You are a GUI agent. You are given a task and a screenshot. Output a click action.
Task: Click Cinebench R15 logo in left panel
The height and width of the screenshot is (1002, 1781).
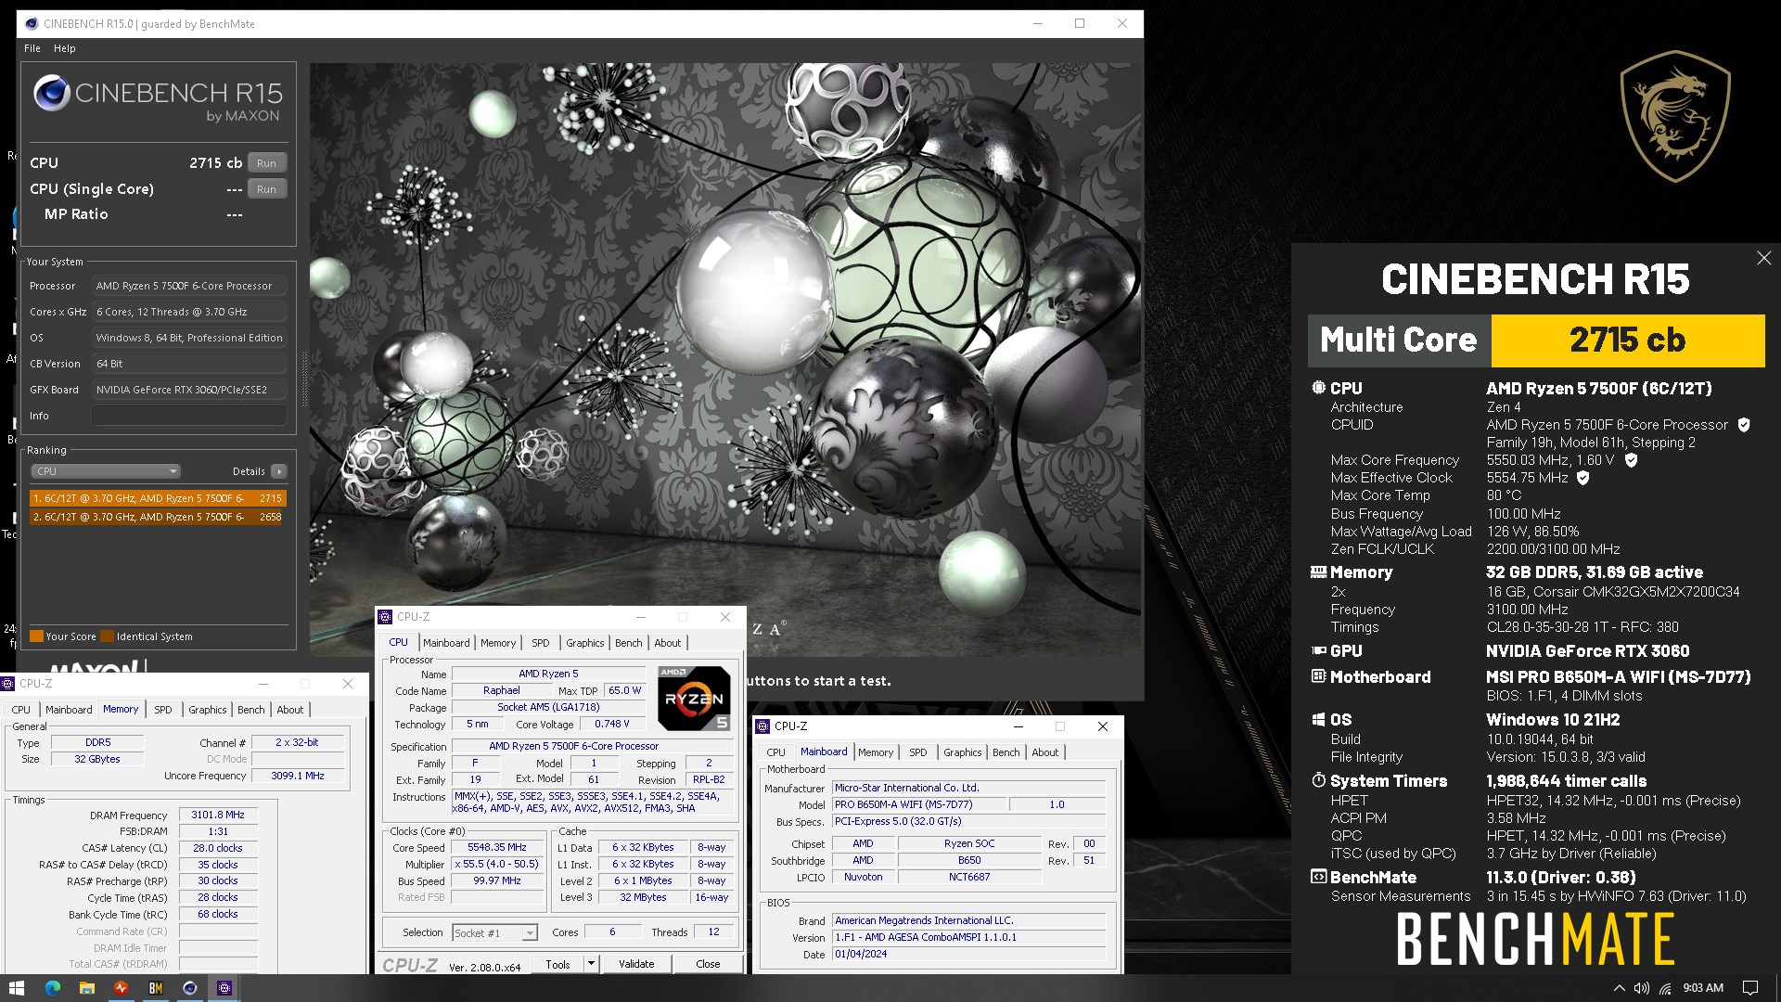[x=158, y=99]
